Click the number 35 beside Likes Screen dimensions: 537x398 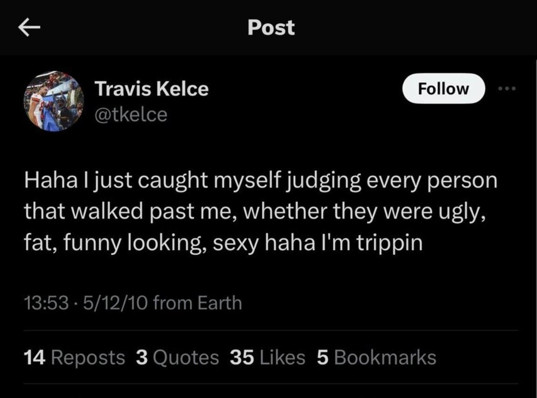tap(242, 357)
